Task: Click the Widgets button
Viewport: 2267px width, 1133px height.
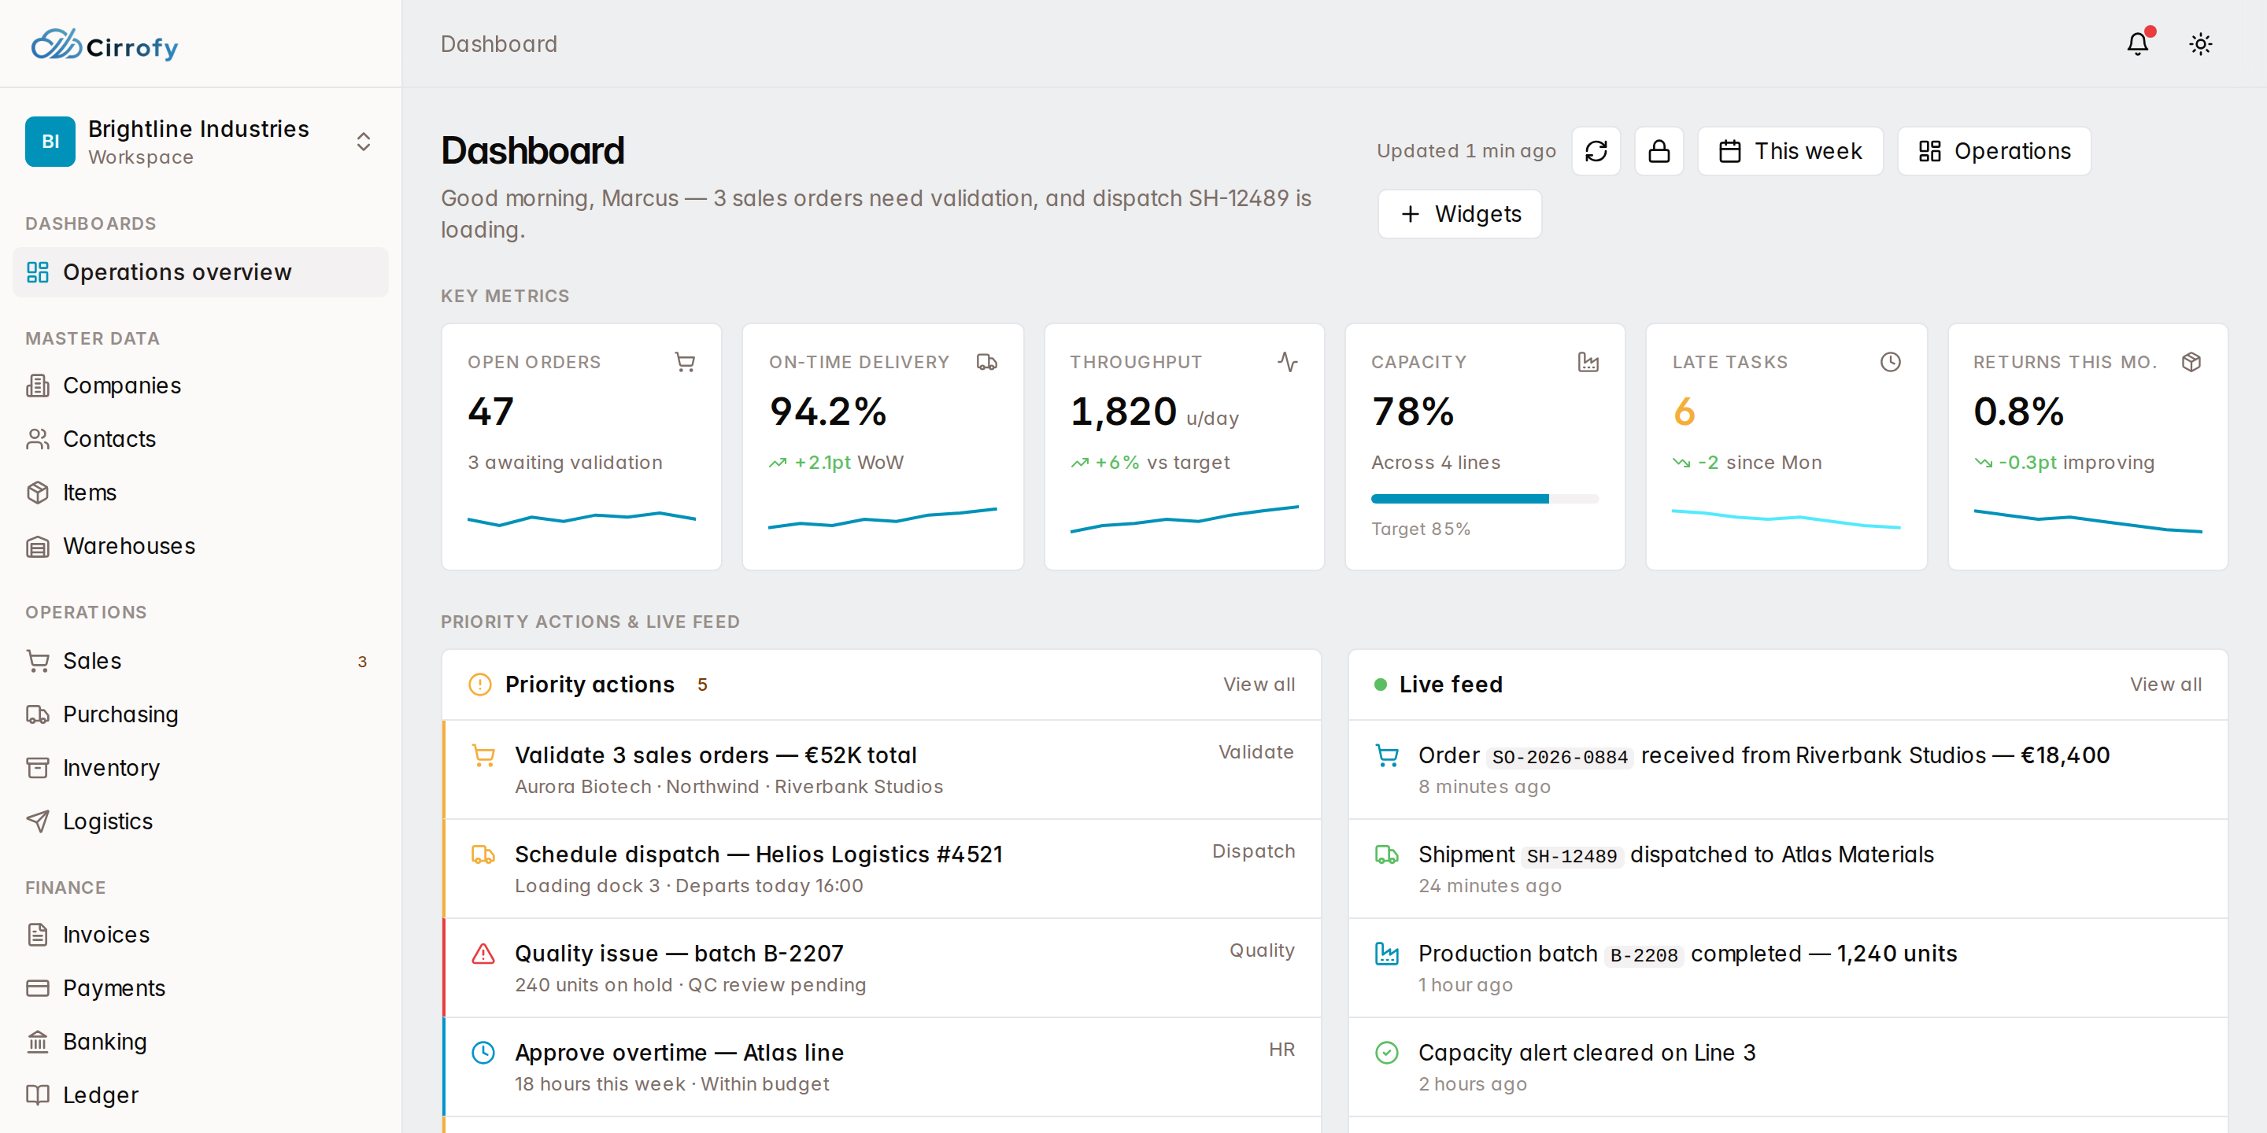Action: point(1459,214)
